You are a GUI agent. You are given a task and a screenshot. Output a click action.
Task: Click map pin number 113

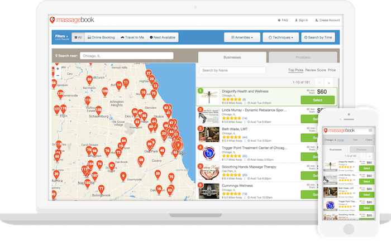(88, 101)
